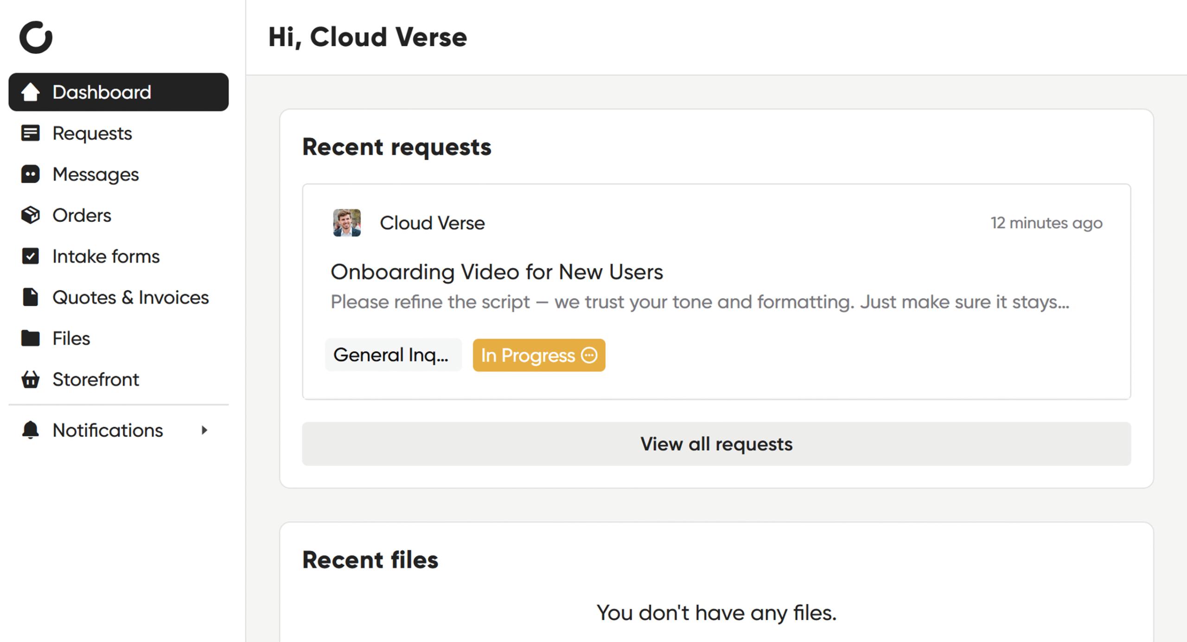The height and width of the screenshot is (642, 1187).
Task: Click the Storefront basket icon
Action: [31, 379]
